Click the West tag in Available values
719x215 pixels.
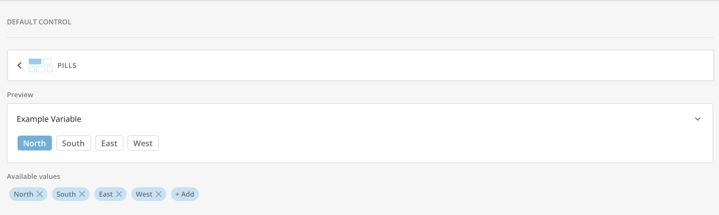144,194
